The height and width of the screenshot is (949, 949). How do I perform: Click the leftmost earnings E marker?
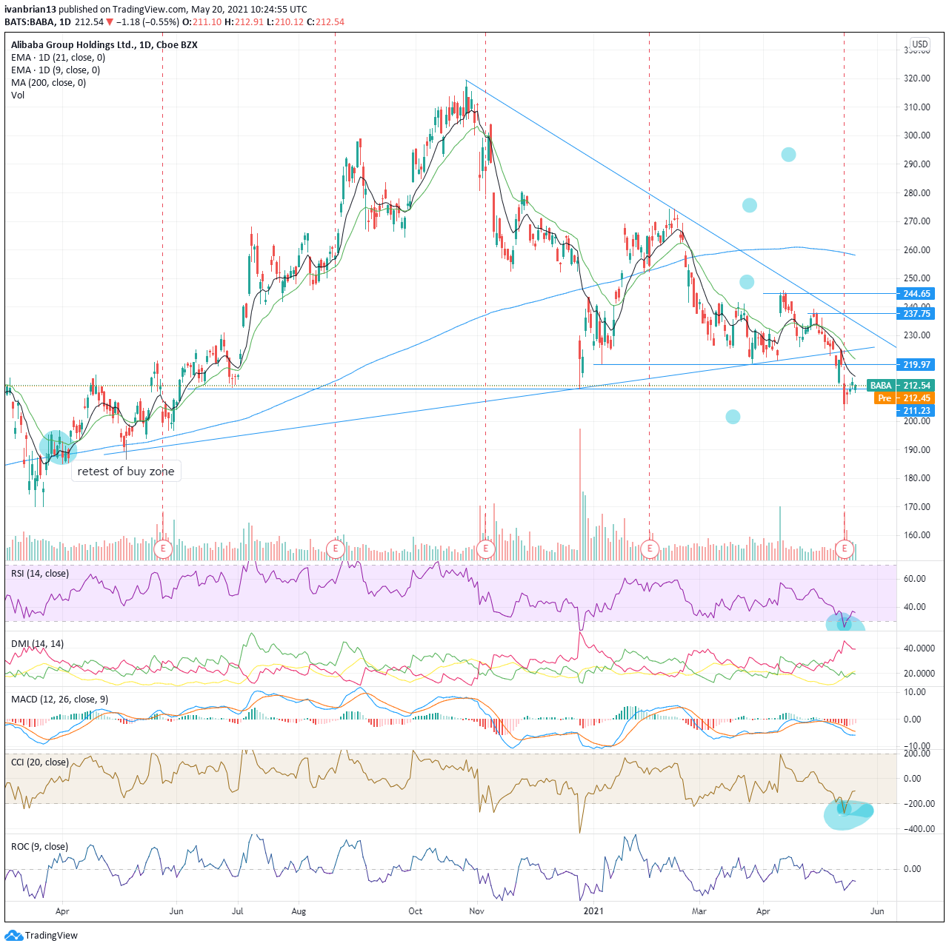[162, 549]
